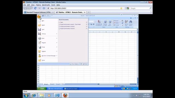Open Firefox History menu
175x98 pixels.
38,5
